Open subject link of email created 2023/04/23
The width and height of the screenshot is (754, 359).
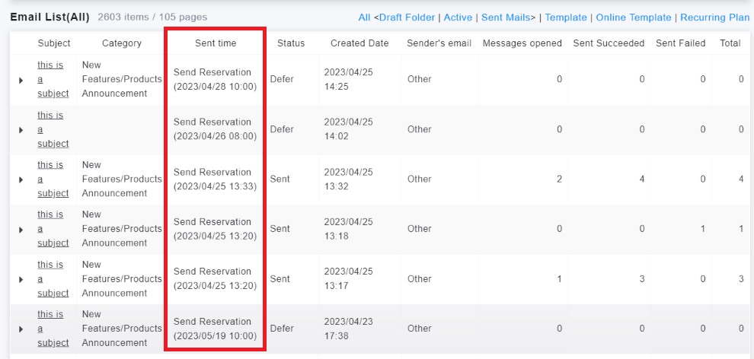[x=52, y=329]
